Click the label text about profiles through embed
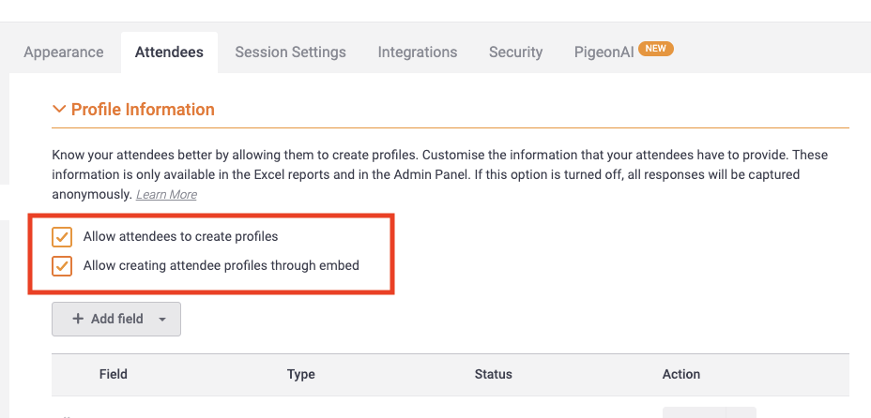Image resolution: width=871 pixels, height=418 pixels. (222, 265)
